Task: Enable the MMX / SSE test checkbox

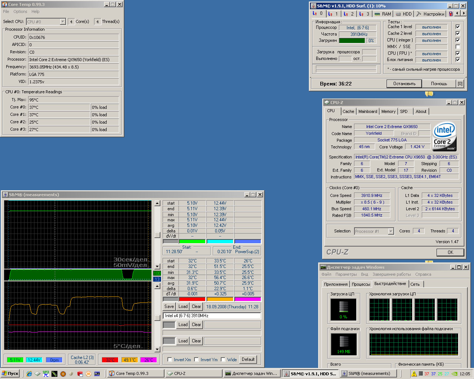Action: pos(458,47)
